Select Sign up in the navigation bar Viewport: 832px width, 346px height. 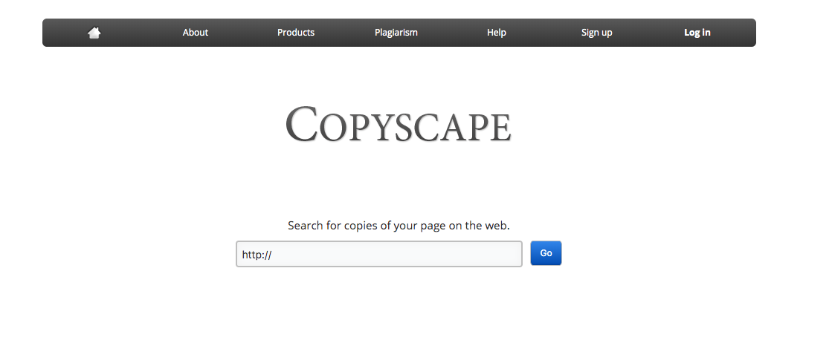[596, 33]
